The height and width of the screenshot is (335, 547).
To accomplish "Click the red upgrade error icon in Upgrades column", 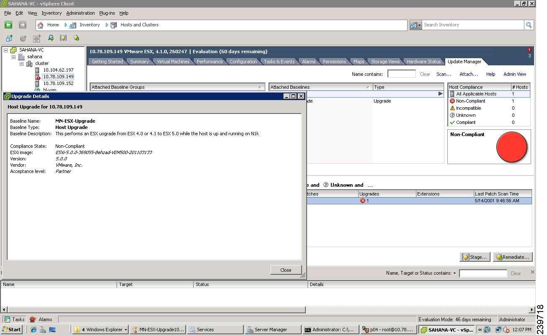I will 363,201.
